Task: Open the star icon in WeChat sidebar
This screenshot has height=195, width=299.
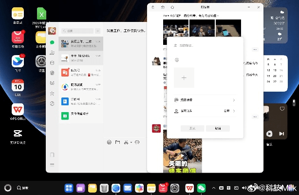Action: coord(52,94)
